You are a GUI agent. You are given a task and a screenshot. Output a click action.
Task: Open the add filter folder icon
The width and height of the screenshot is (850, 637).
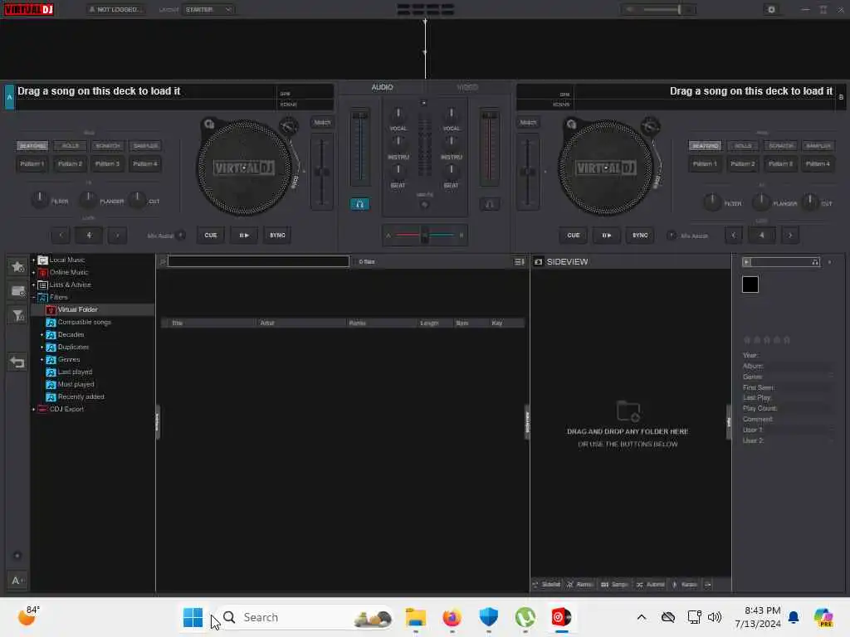coord(18,316)
